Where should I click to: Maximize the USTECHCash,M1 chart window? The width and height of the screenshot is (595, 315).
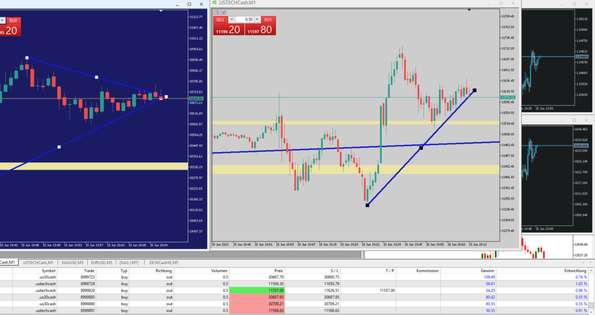pos(500,3)
